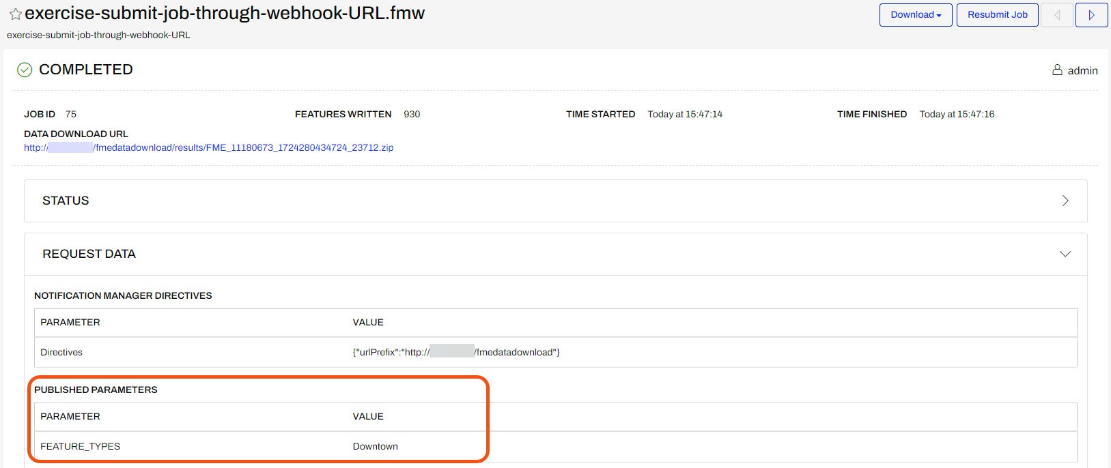Open the data download zip URL
Screen dimensions: 1111x468
[x=208, y=147]
